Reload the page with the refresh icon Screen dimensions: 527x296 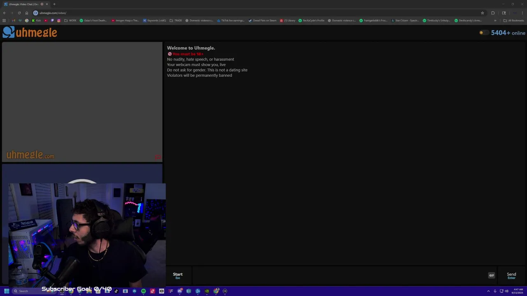[19, 13]
